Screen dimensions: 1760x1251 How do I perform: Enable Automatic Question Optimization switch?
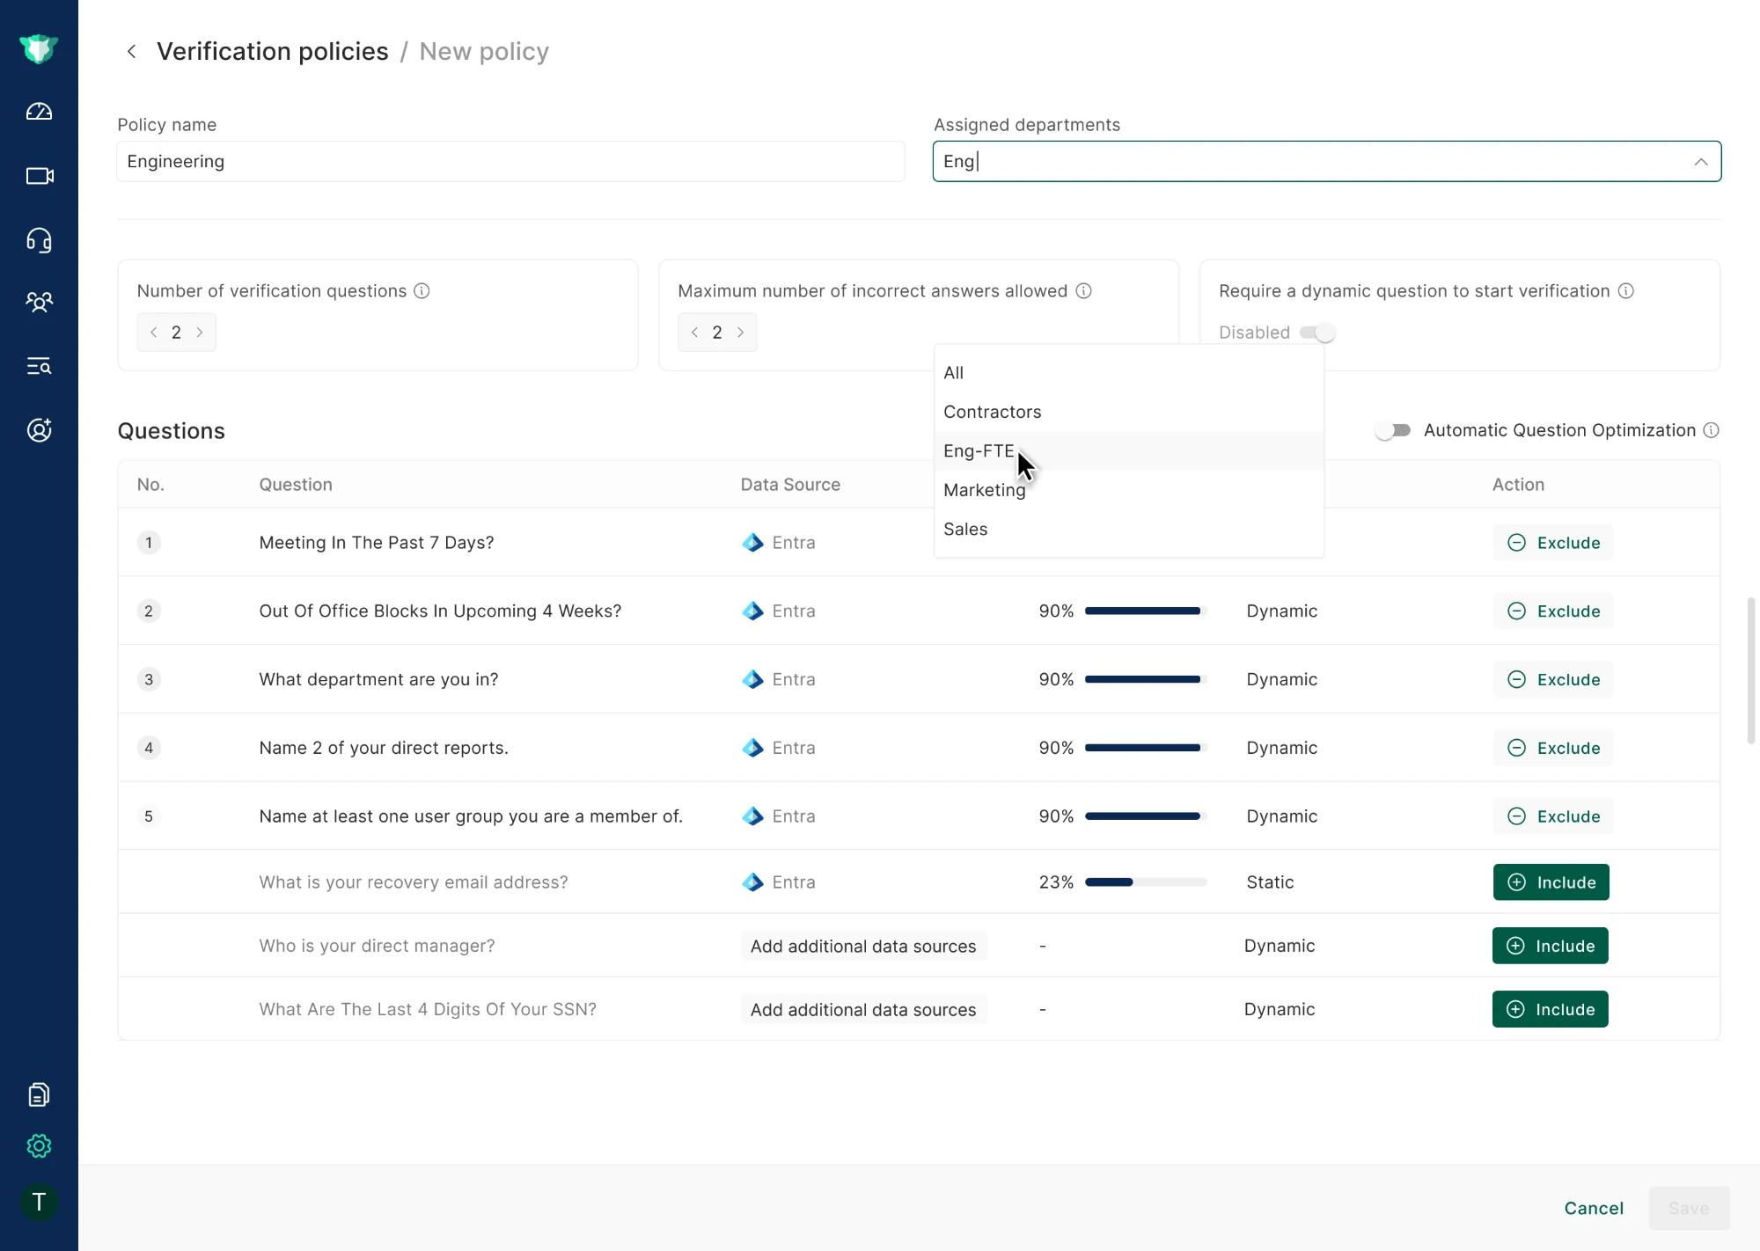[x=1392, y=430]
